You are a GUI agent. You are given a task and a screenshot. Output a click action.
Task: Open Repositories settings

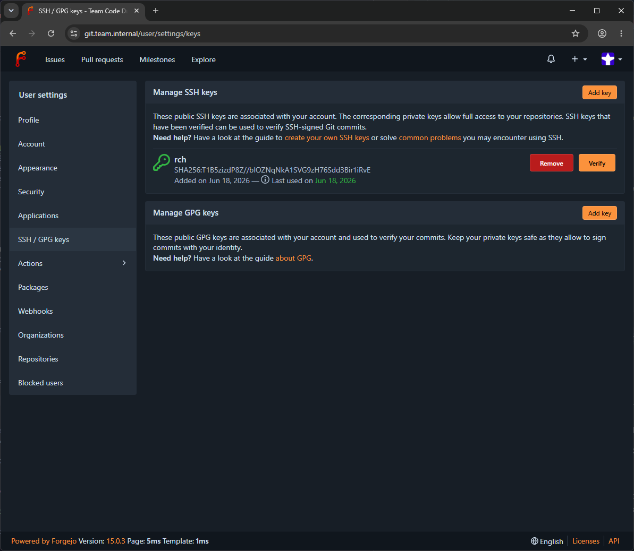[73, 359]
